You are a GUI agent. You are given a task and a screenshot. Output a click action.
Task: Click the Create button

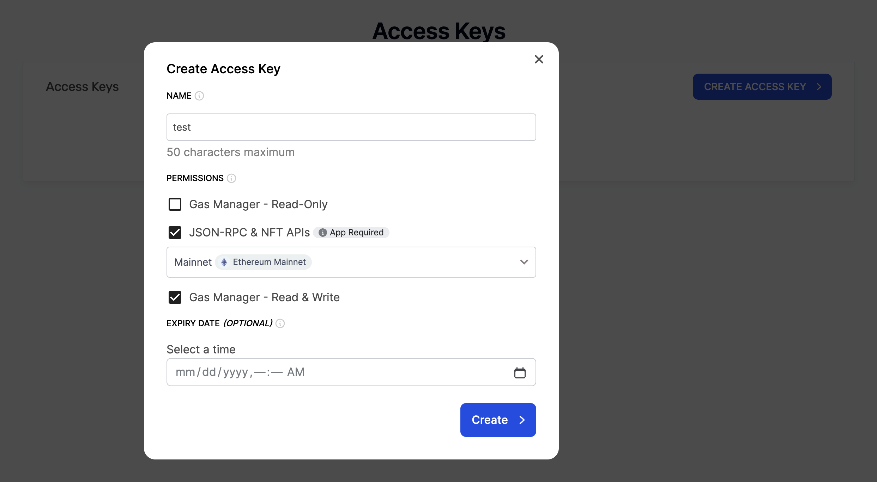pos(498,420)
